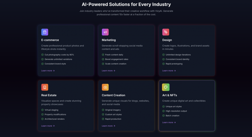Click text Property modifications
Viewport: 252px width, 137px height.
pos(55,114)
